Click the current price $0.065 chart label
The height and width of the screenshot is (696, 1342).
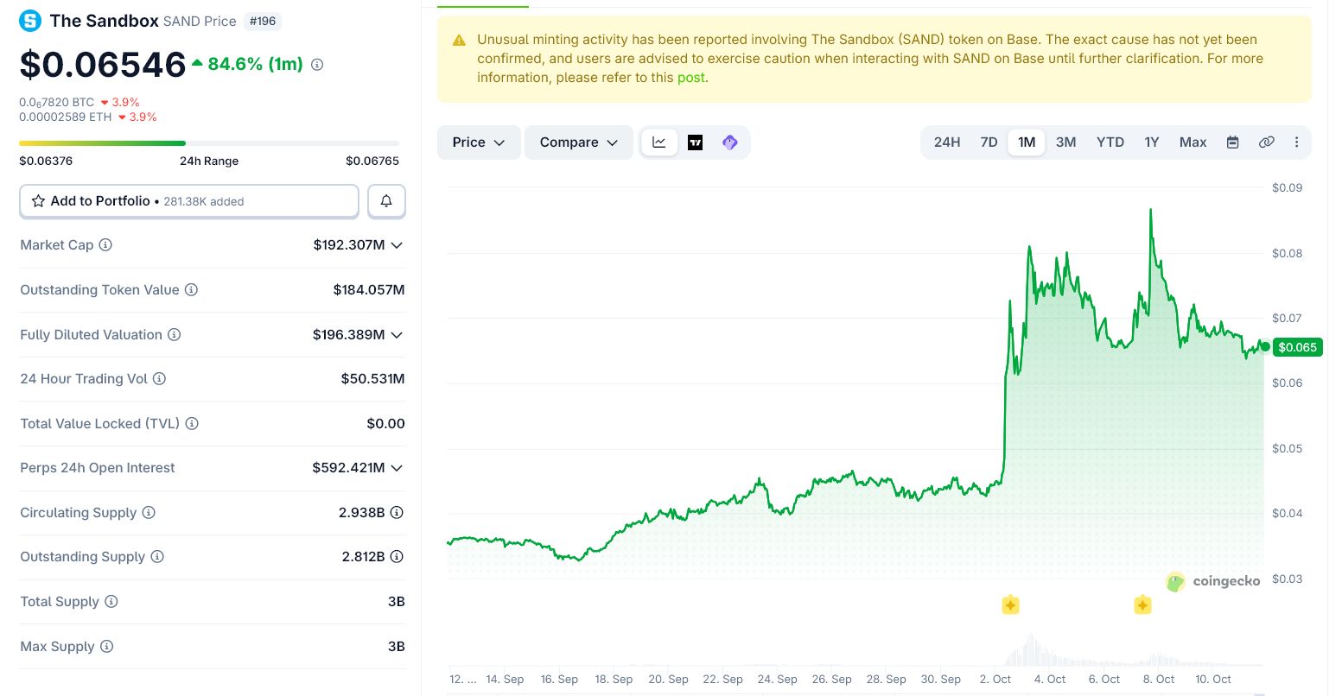click(1298, 347)
